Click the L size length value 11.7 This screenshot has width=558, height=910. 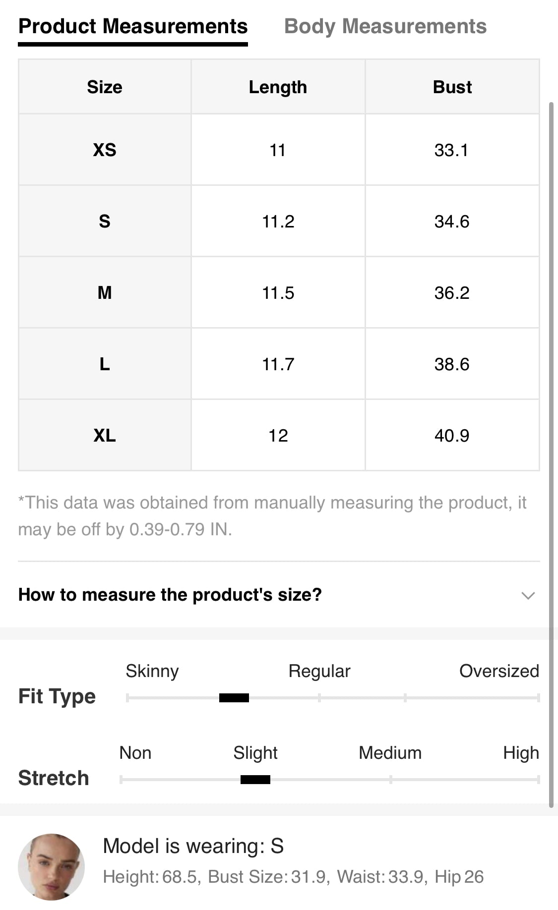278,364
